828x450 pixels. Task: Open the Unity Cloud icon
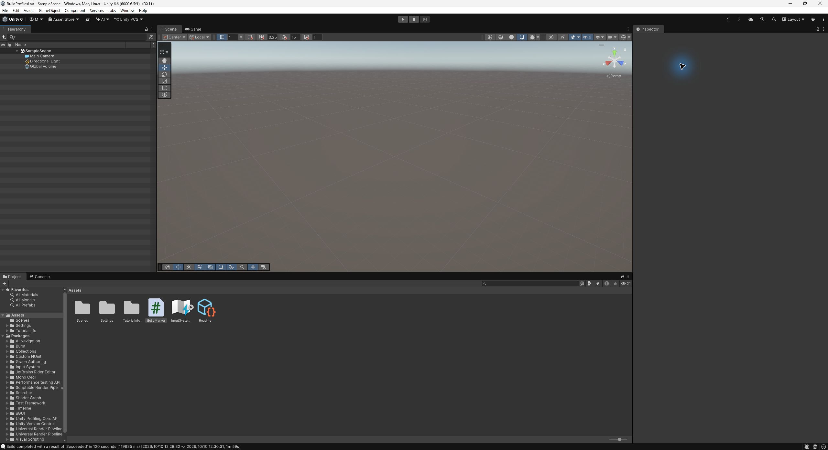(751, 19)
